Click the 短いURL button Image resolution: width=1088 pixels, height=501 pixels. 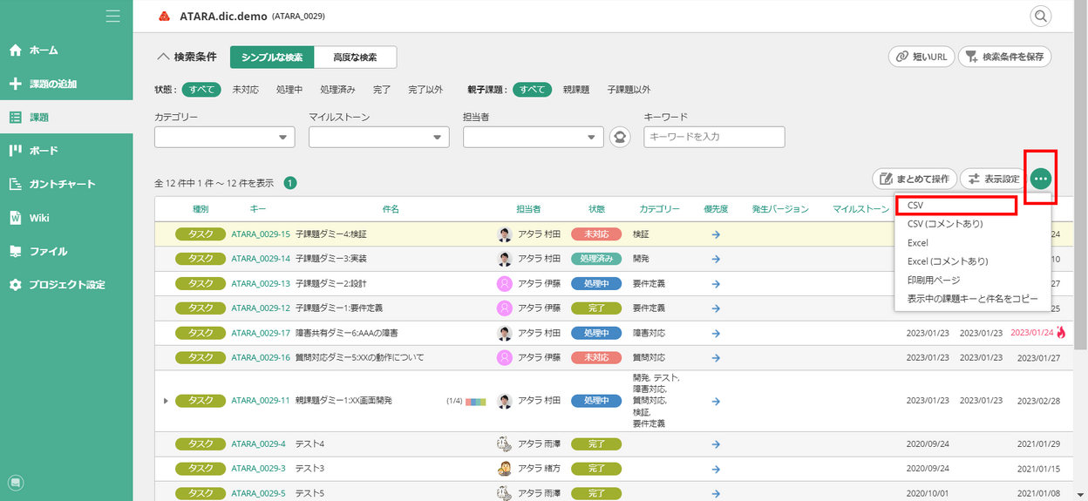point(921,57)
